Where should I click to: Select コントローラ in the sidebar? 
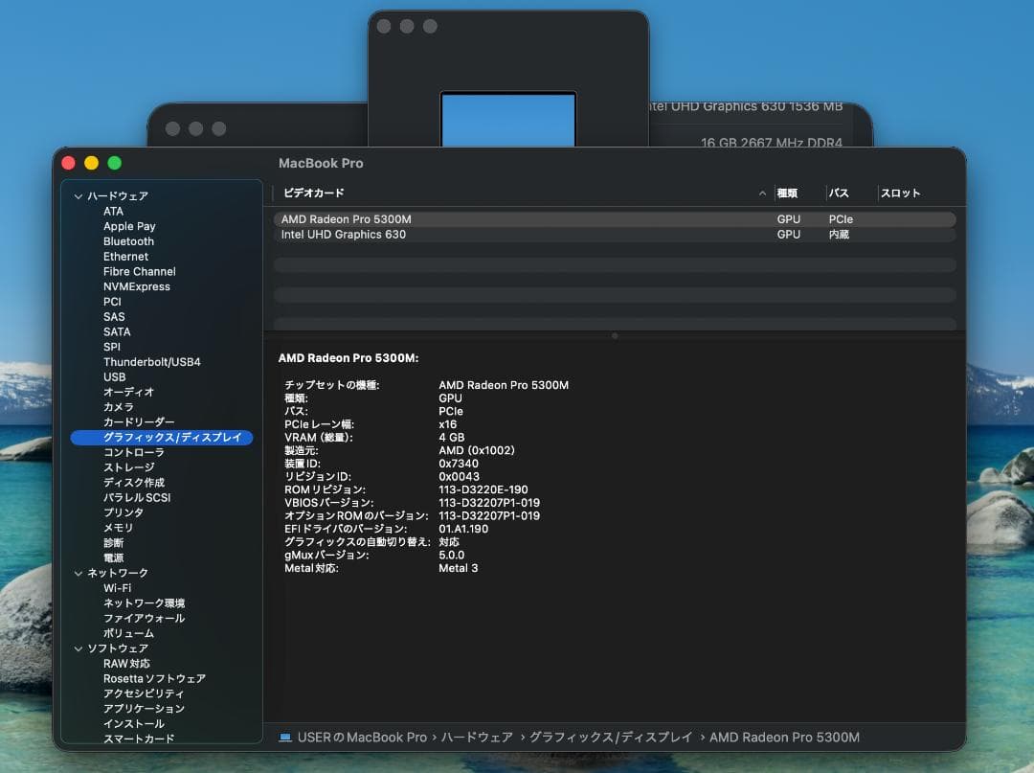[x=134, y=452]
